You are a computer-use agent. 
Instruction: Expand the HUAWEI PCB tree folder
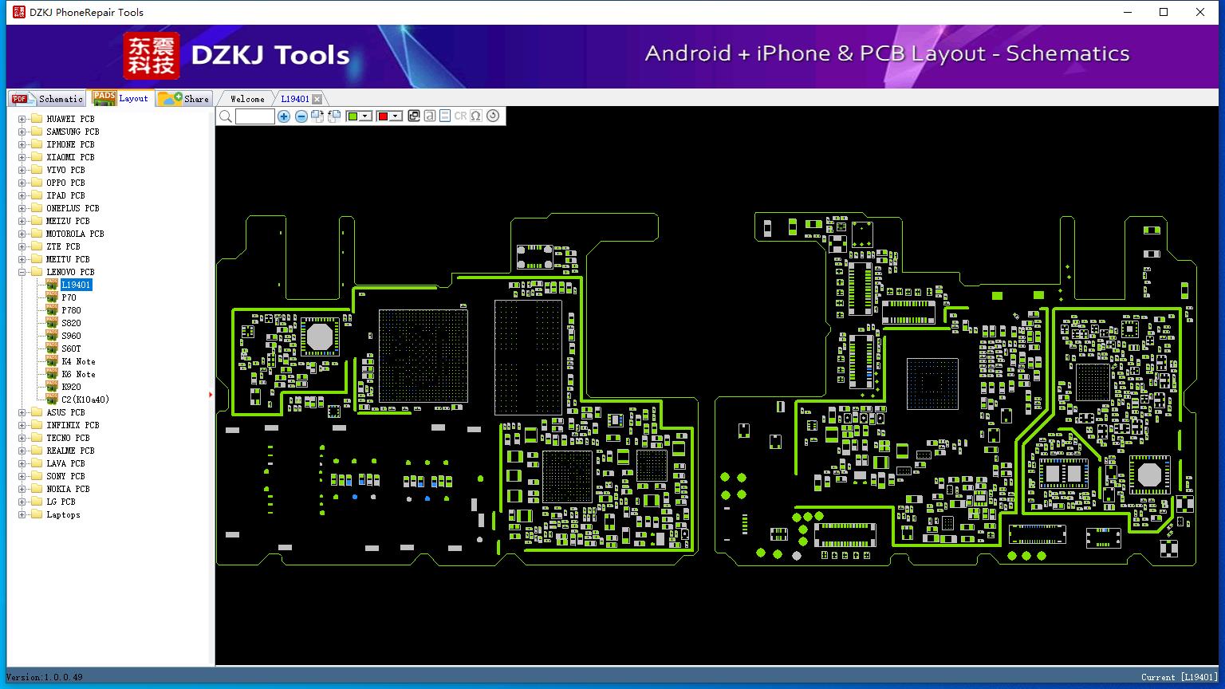(22, 119)
